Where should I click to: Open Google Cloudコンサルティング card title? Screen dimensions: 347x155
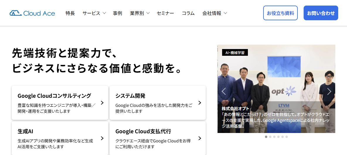pos(54,96)
